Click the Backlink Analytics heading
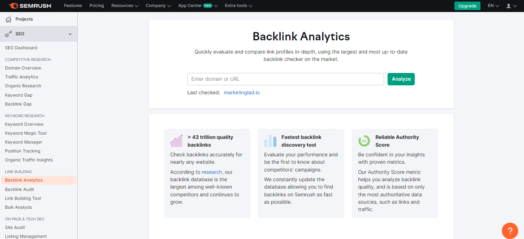This screenshot has width=524, height=239. tap(301, 36)
